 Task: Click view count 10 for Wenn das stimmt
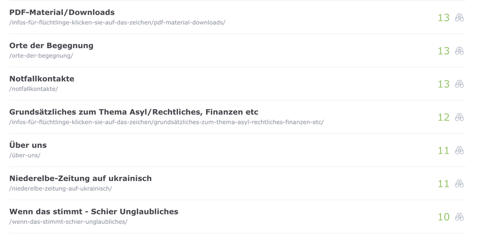tap(443, 217)
